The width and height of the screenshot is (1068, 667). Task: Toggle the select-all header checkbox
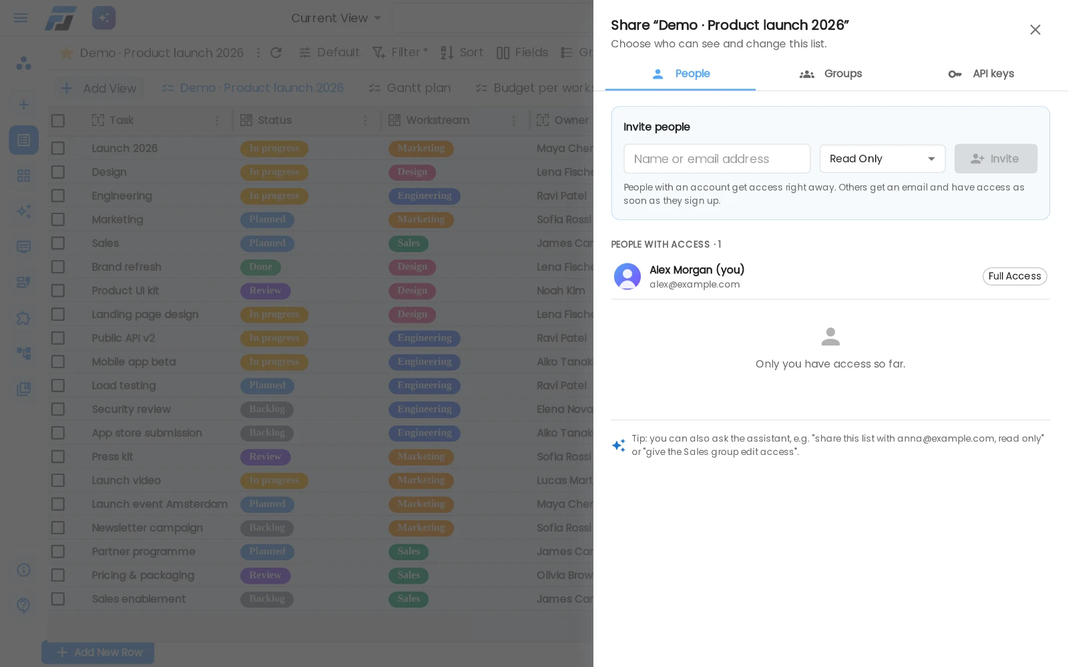click(x=58, y=121)
